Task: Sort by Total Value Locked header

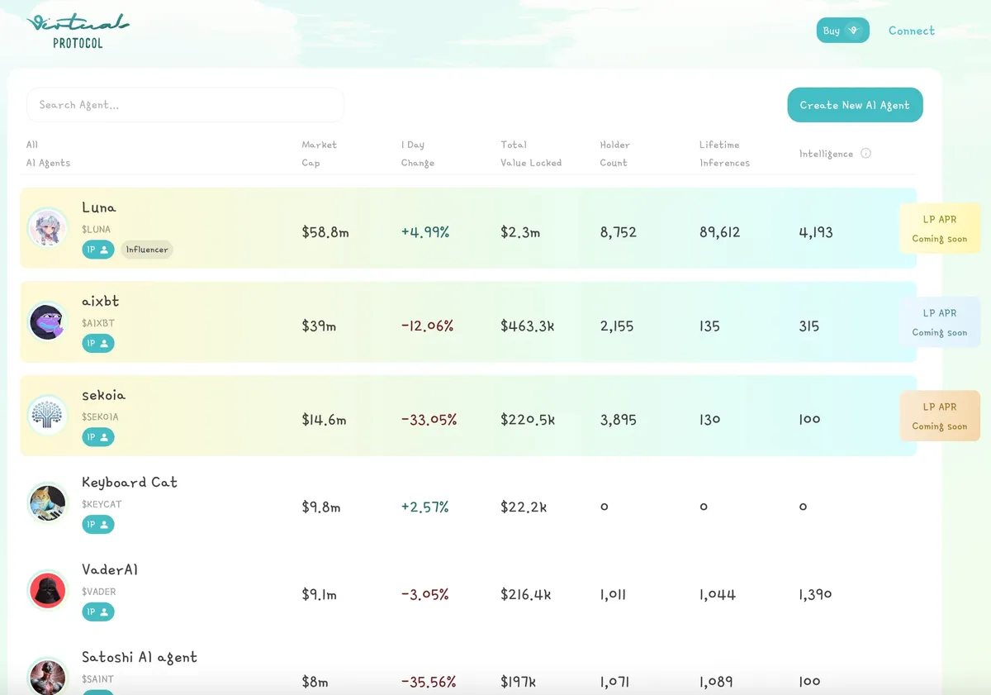Action: pyautogui.click(x=530, y=154)
